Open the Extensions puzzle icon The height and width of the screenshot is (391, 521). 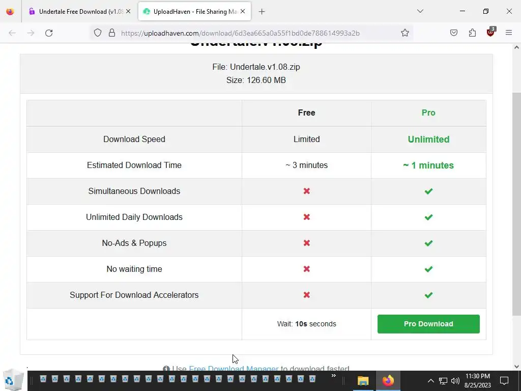(472, 33)
